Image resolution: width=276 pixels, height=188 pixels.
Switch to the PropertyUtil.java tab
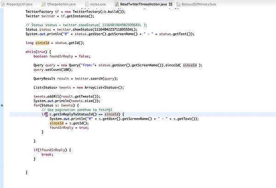point(19,4)
